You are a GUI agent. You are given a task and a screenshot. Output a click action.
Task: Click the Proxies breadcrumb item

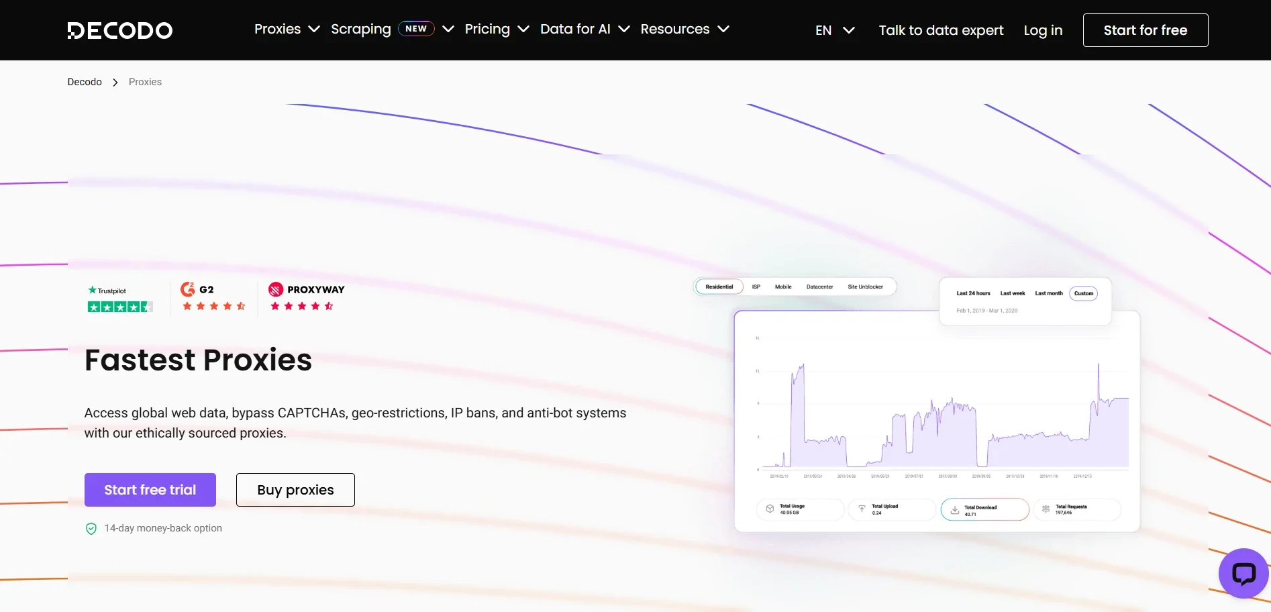[145, 82]
